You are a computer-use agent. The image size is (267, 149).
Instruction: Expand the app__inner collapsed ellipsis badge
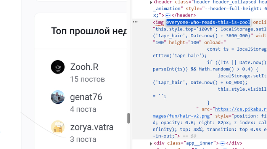[222, 144]
